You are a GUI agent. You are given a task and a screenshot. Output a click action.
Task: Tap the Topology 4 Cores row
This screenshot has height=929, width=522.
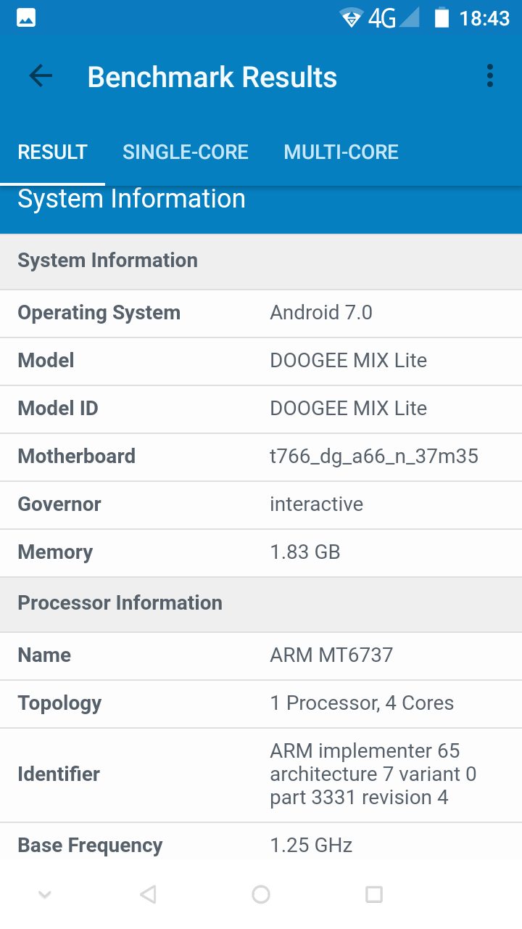point(261,703)
